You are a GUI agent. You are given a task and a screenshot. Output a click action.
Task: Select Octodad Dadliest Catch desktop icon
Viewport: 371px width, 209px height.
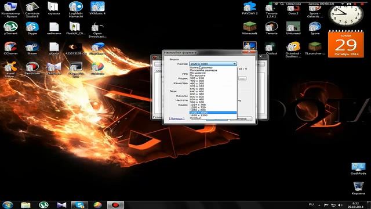tap(293, 50)
